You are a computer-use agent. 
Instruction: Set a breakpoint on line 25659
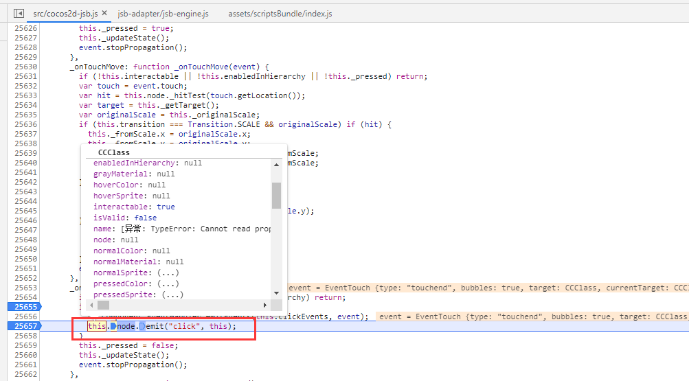(x=25, y=345)
